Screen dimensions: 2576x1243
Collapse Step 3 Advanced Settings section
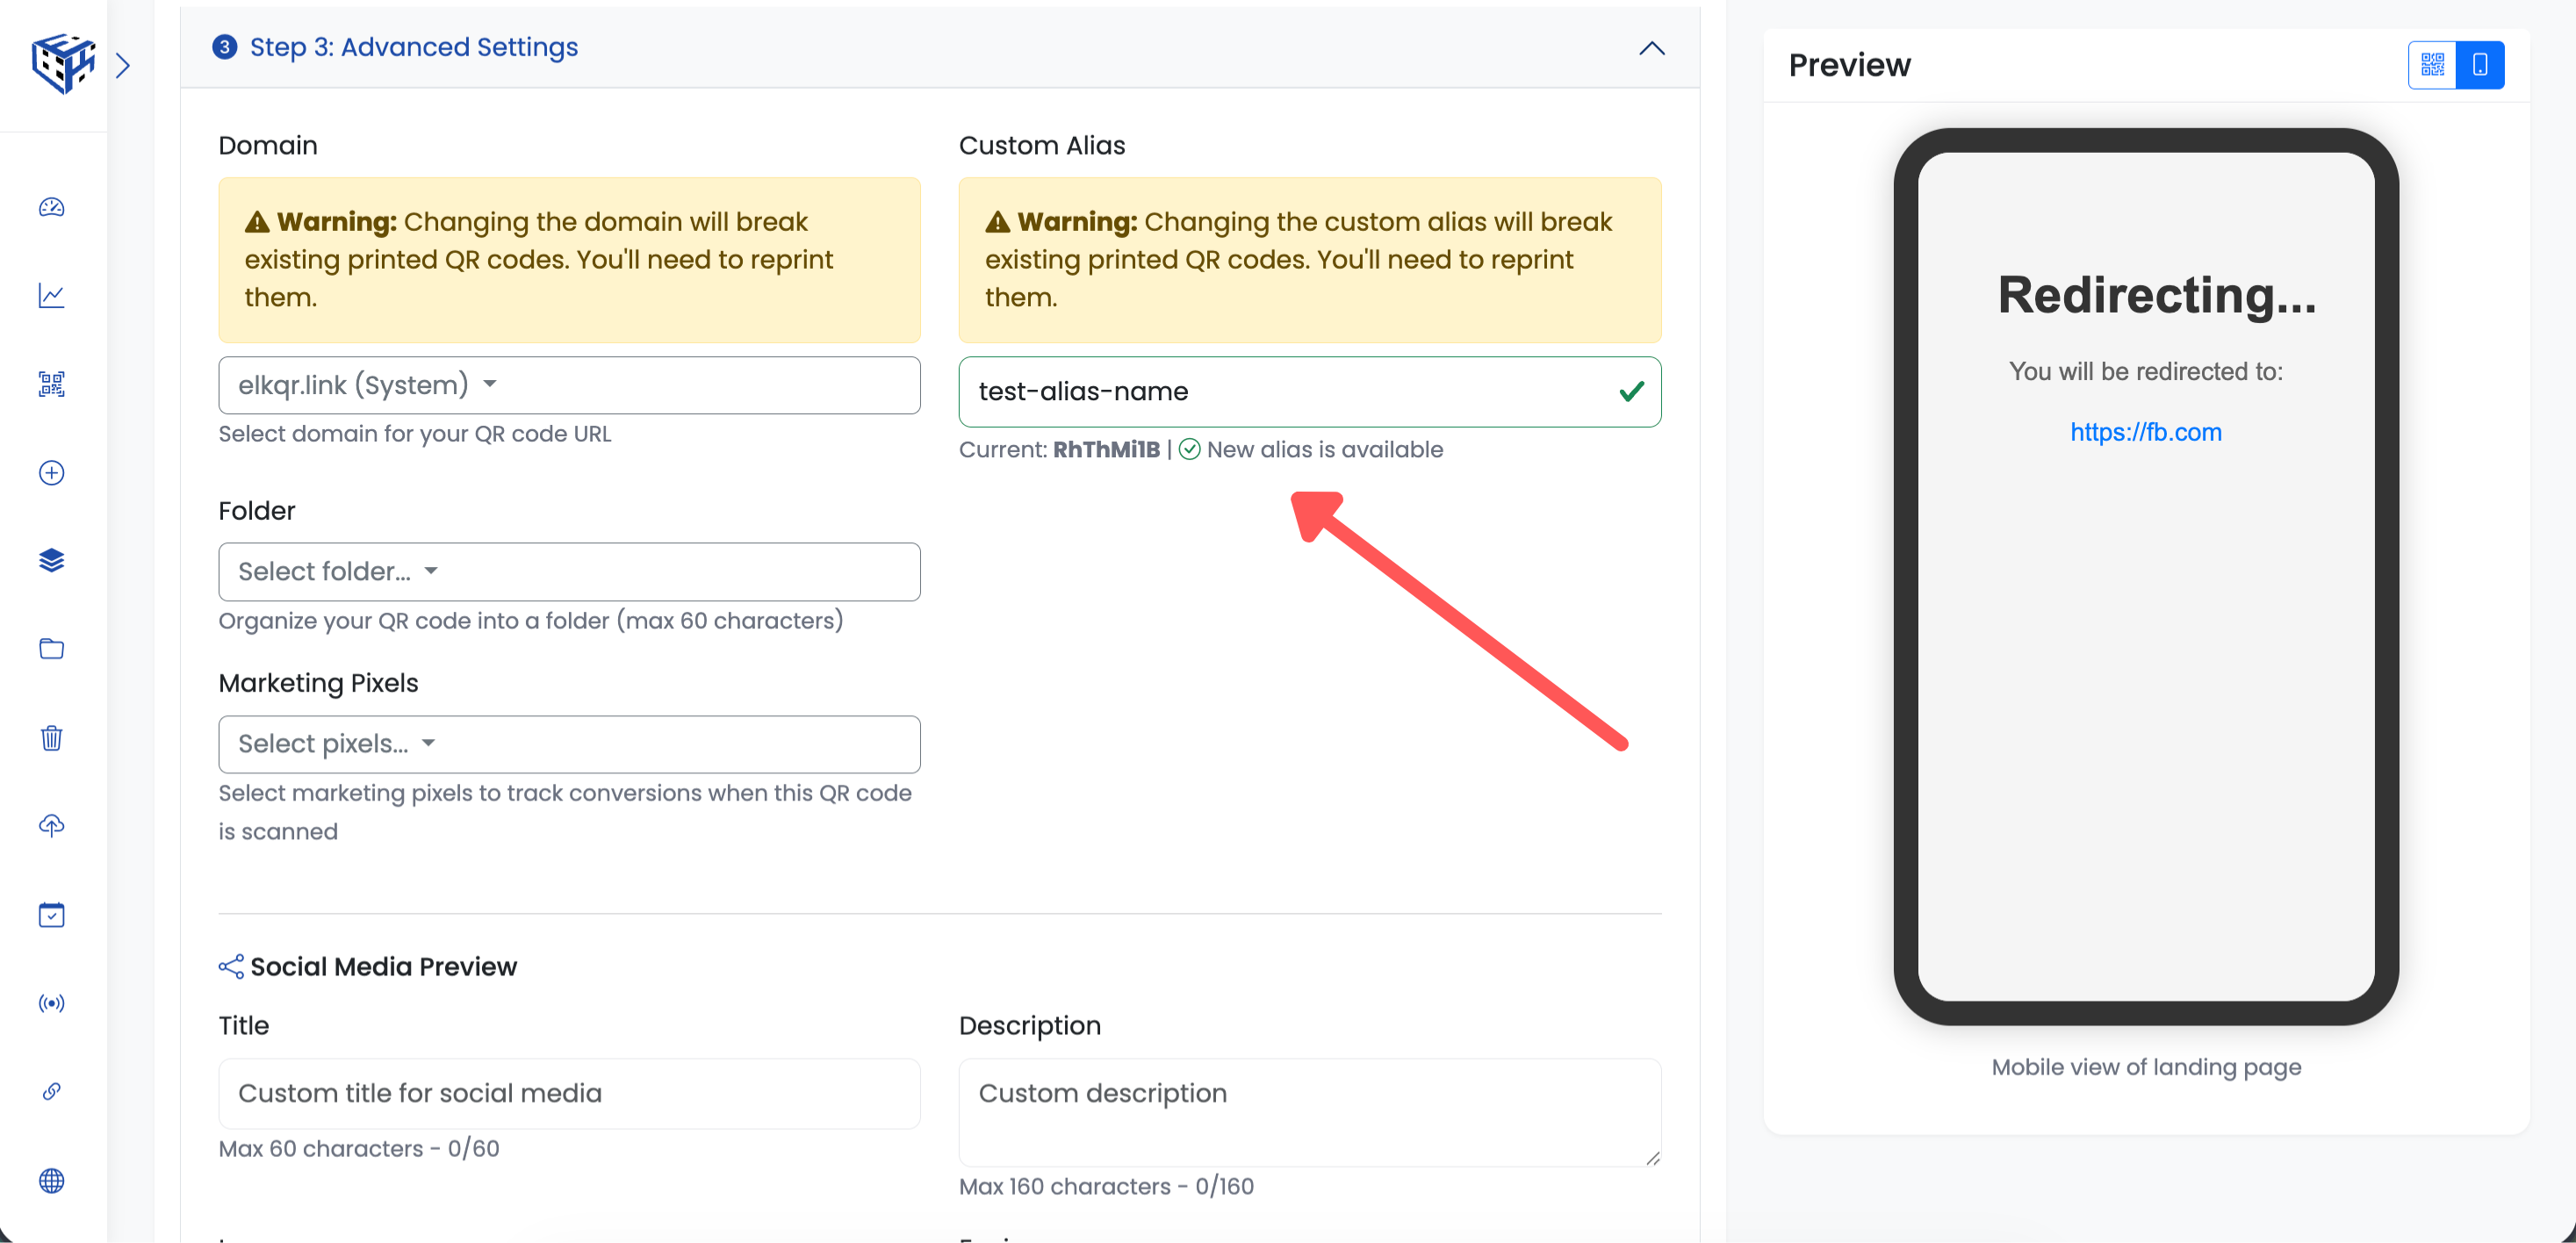click(1652, 48)
